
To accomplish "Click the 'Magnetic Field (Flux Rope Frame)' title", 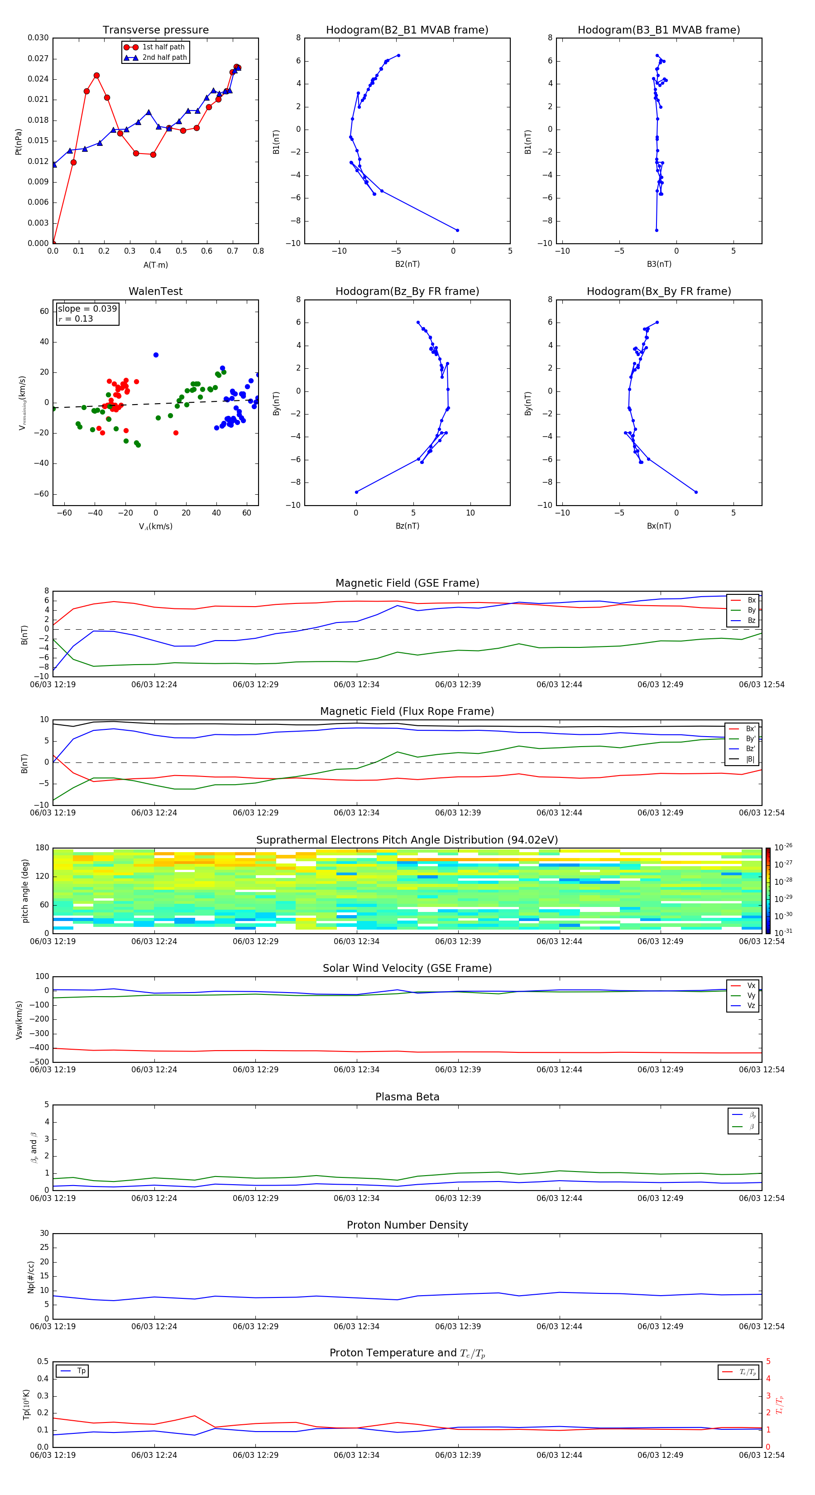I will point(407,712).
